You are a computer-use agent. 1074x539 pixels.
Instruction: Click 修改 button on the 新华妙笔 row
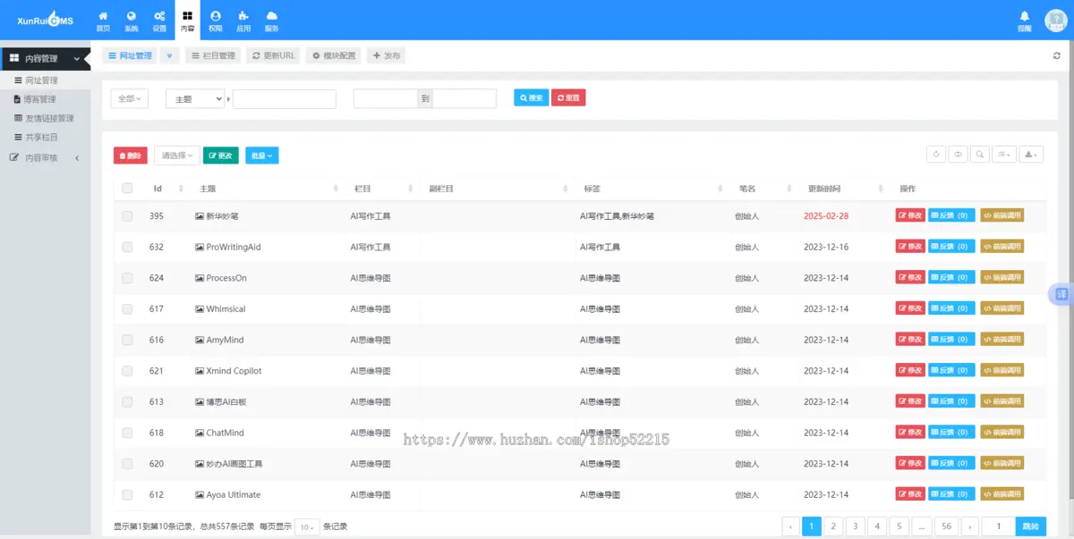[x=909, y=215]
